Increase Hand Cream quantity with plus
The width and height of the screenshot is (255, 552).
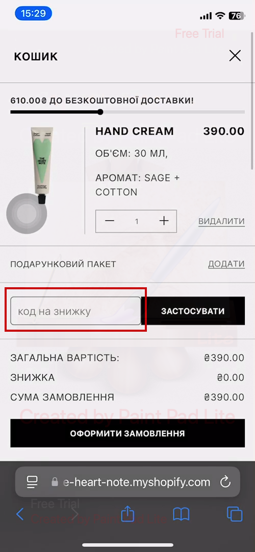(164, 221)
